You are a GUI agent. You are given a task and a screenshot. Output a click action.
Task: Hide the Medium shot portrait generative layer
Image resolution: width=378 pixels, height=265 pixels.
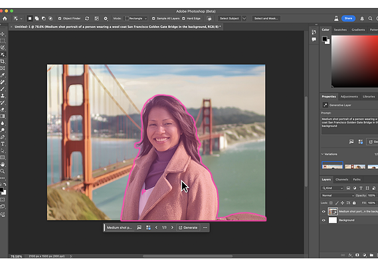pos(324,211)
